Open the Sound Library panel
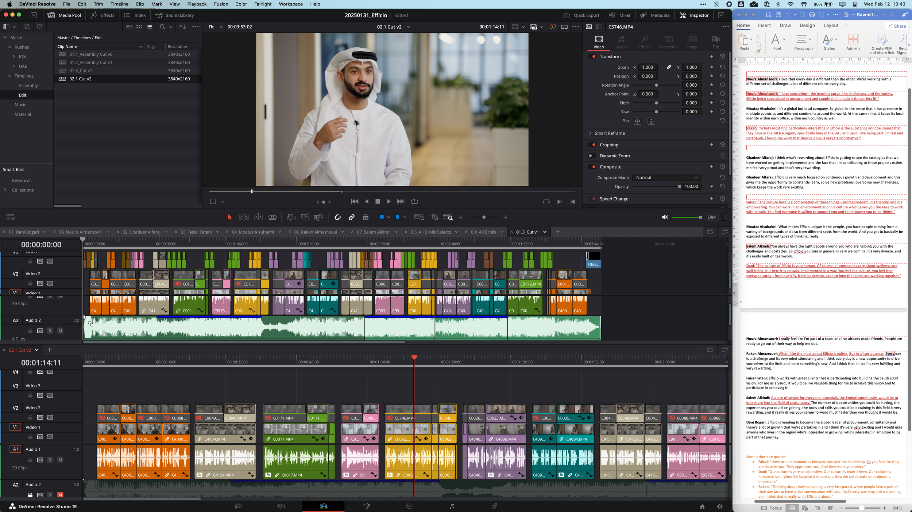Screen dimensions: 912x512 pos(174,15)
